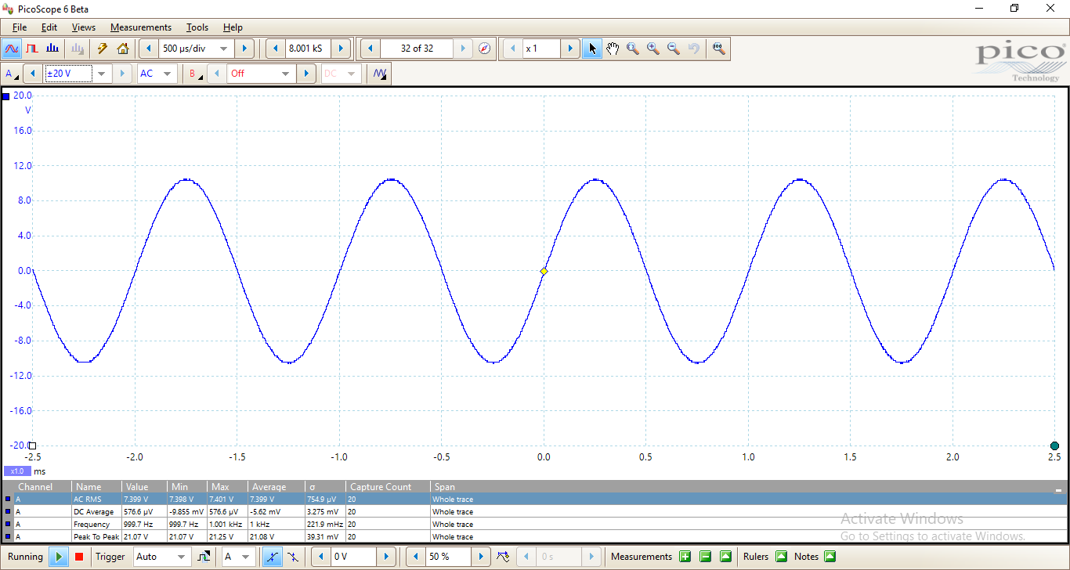Click the white time ruler handle

click(x=32, y=446)
